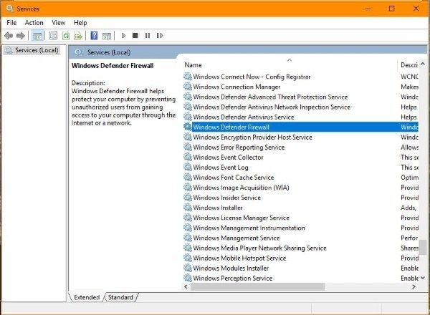Select the Windows Event Log service

(221, 168)
